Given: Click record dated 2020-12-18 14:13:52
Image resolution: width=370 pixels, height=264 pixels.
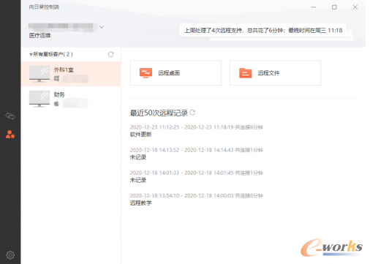Looking at the screenshot, I should point(196,150).
